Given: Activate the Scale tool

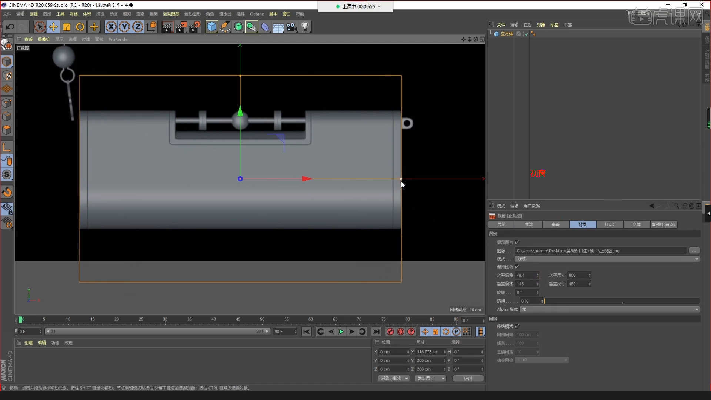Looking at the screenshot, I should tap(67, 27).
